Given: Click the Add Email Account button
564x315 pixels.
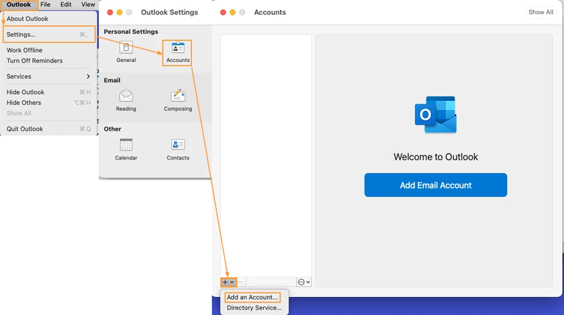Looking at the screenshot, I should coord(435,185).
